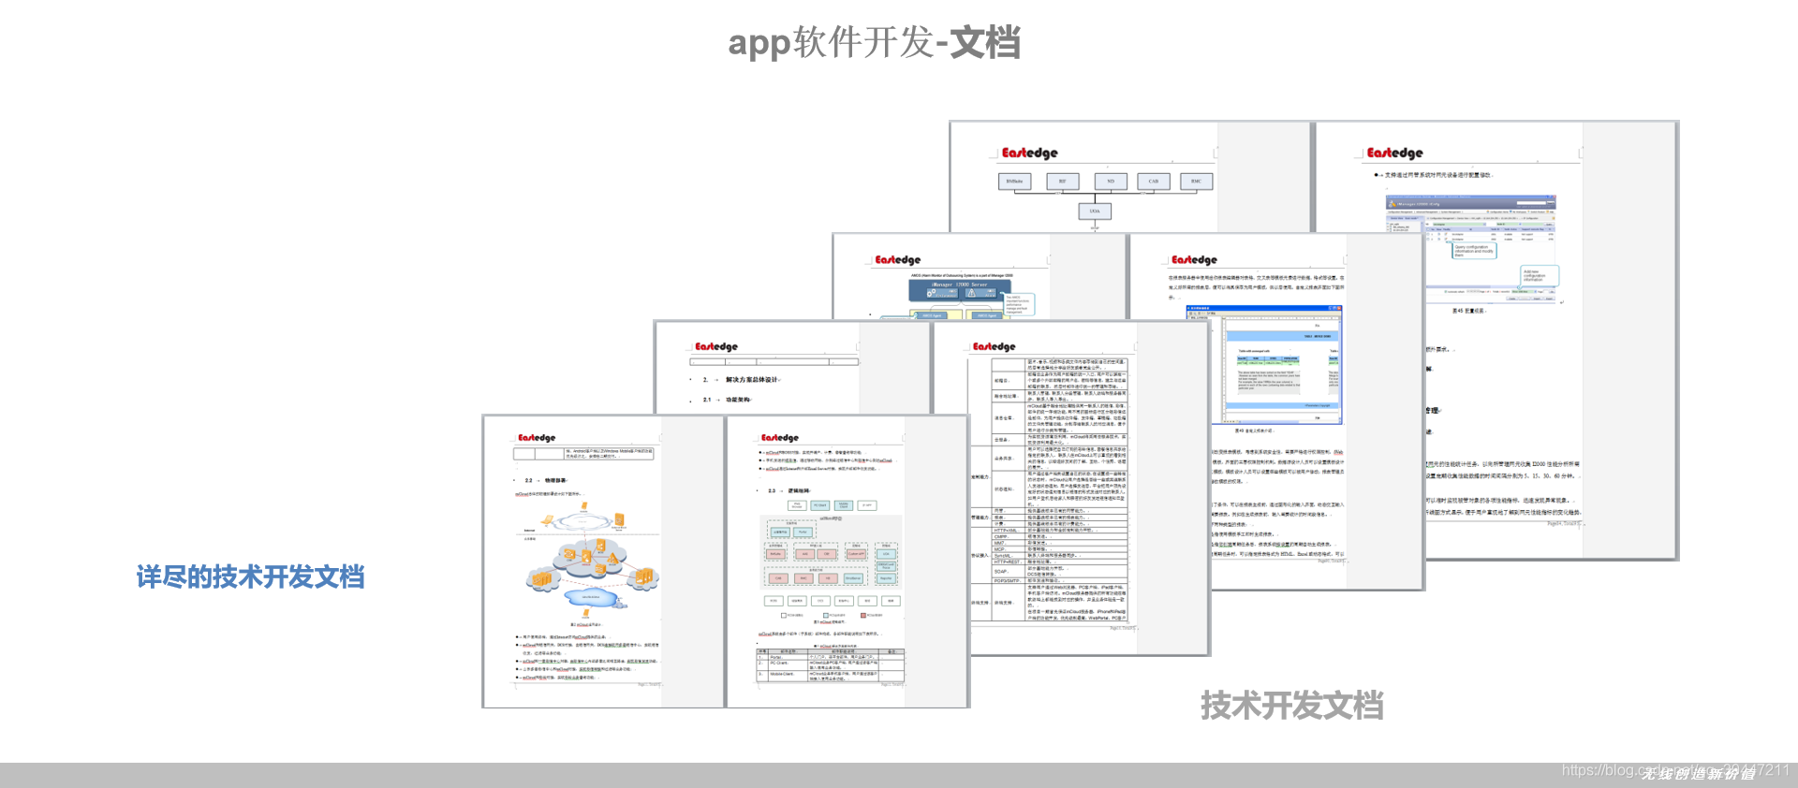Click the small table under the layered architecture diagram
Screen dimensions: 1798x788
[x=831, y=664]
